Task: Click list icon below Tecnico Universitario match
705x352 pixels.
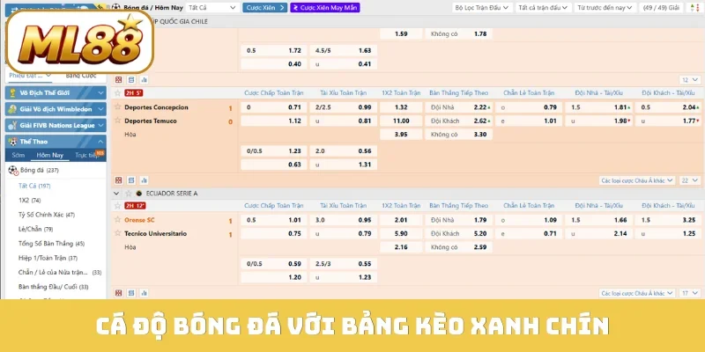Action: [131, 293]
